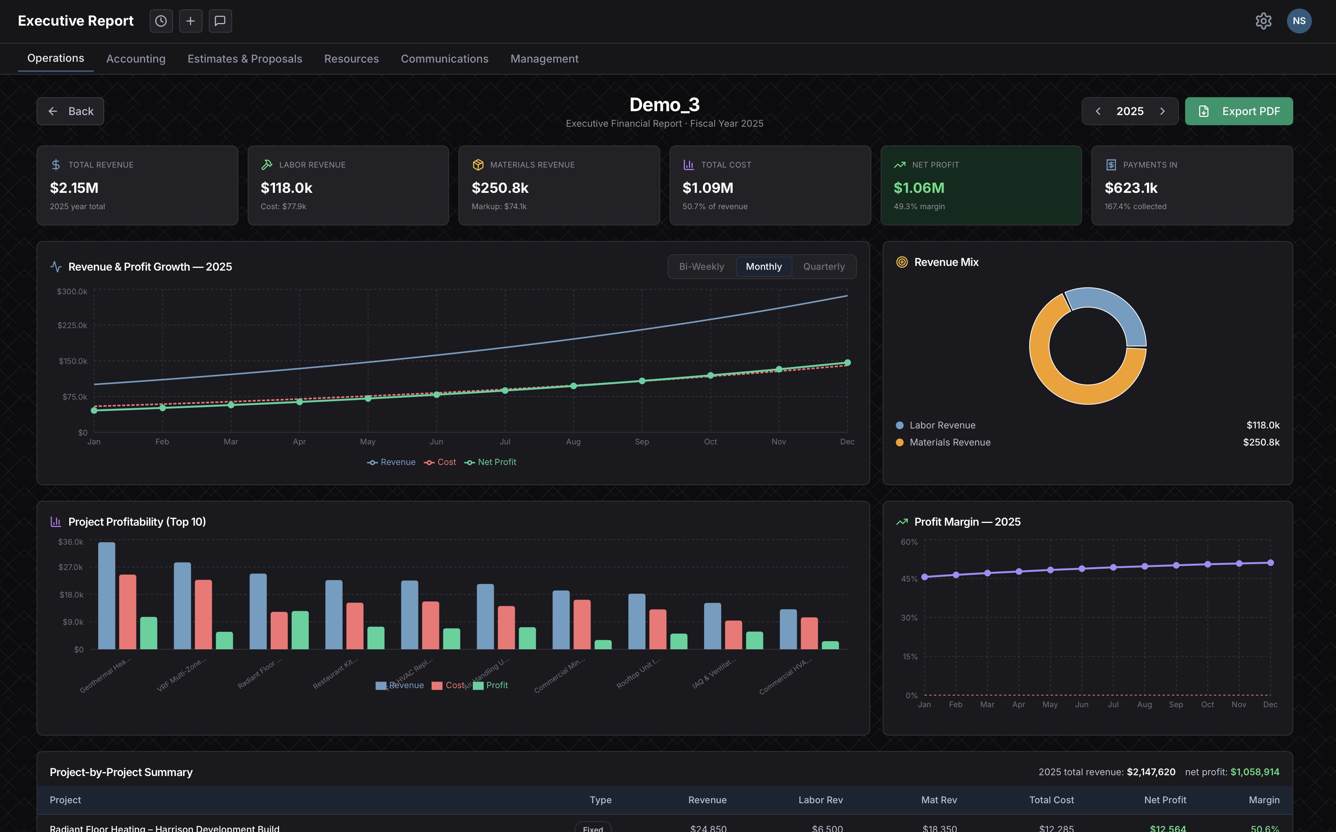Click the hammer icon on Labor Revenue card
The width and height of the screenshot is (1336, 832).
point(267,164)
